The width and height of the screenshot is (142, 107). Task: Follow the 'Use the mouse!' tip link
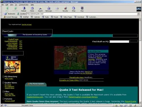pos(26,25)
